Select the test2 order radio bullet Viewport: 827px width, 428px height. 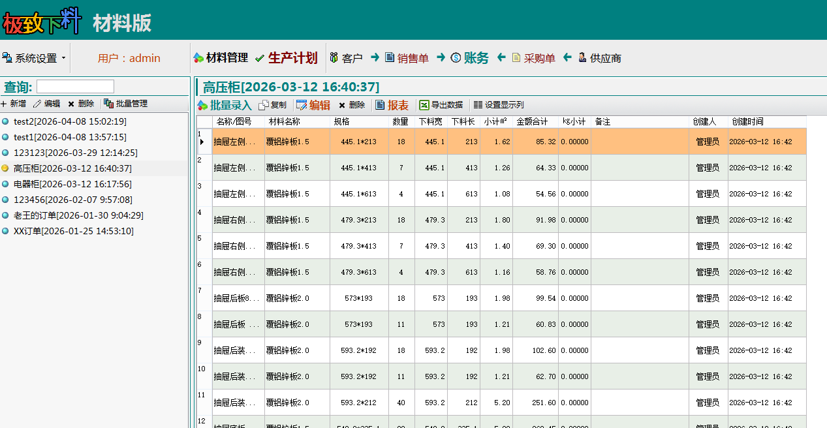click(5, 121)
